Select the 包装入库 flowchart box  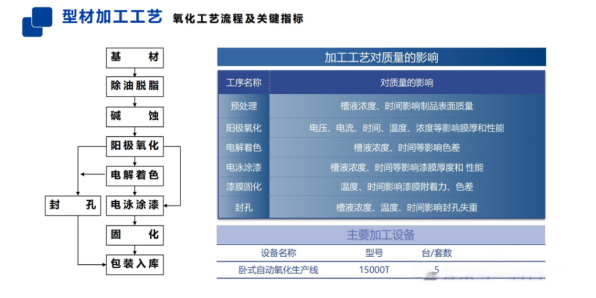[134, 265]
